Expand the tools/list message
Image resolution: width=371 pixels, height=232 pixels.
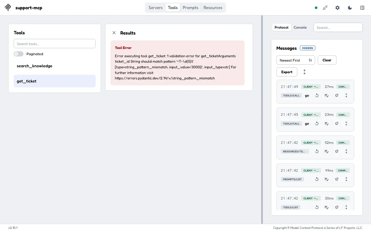[346, 207]
